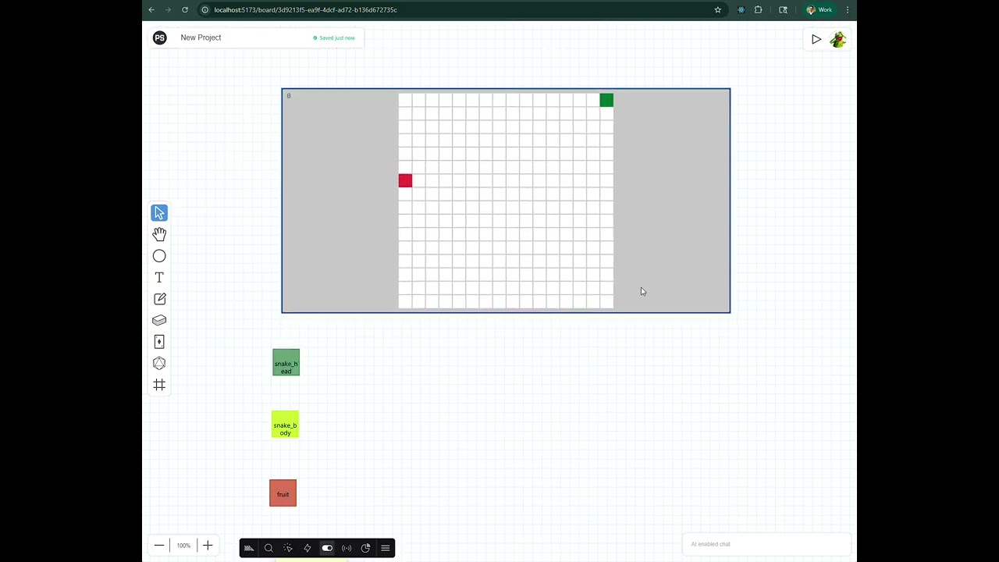Click the tab search icon in the browser toolbar
Viewport: 999px width, 562px height.
[x=783, y=9]
